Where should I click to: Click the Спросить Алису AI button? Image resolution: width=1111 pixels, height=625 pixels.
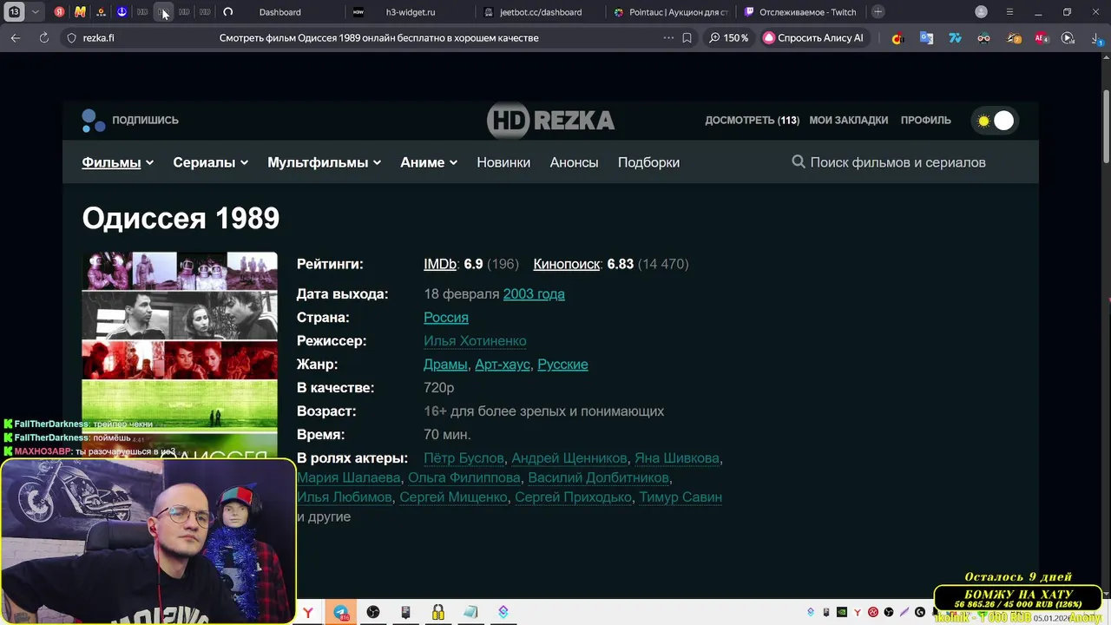(x=813, y=38)
